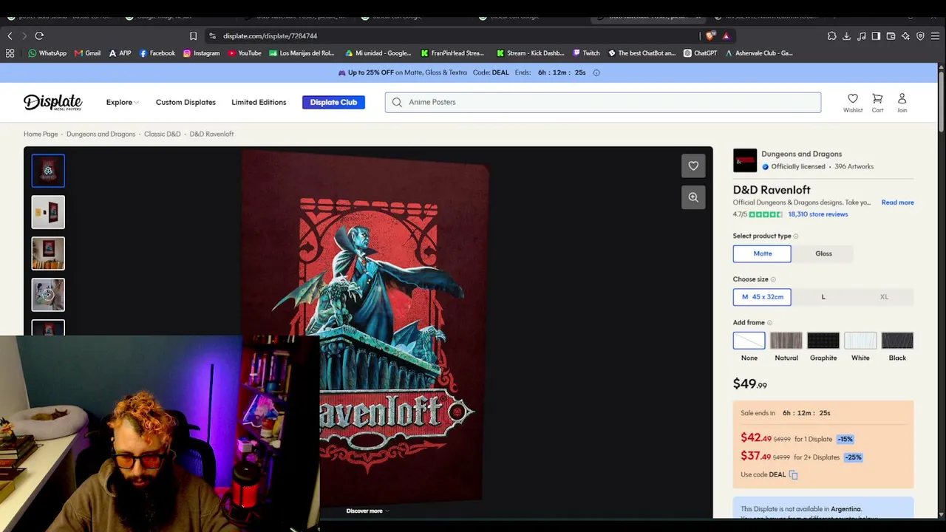Select Matte product type

click(x=762, y=253)
